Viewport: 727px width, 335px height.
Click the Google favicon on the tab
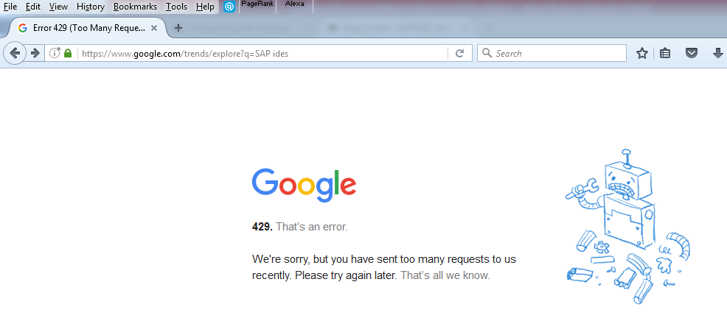[x=22, y=28]
